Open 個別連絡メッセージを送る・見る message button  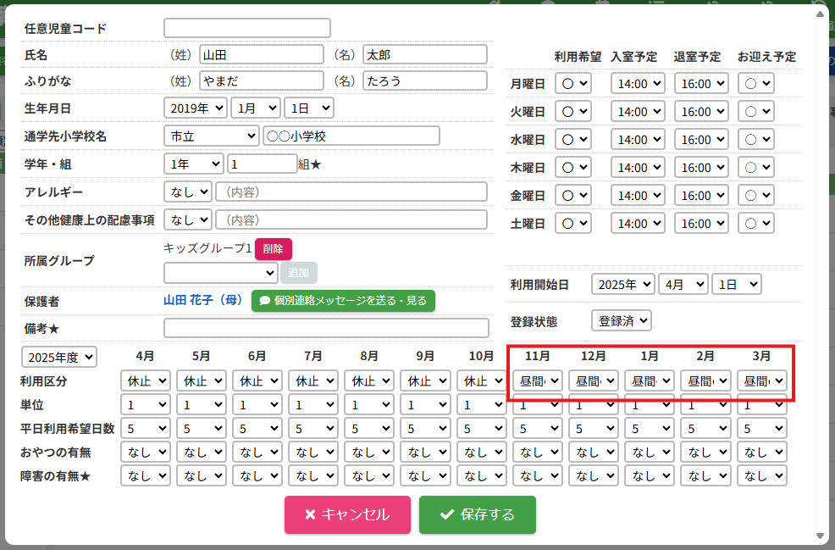343,301
